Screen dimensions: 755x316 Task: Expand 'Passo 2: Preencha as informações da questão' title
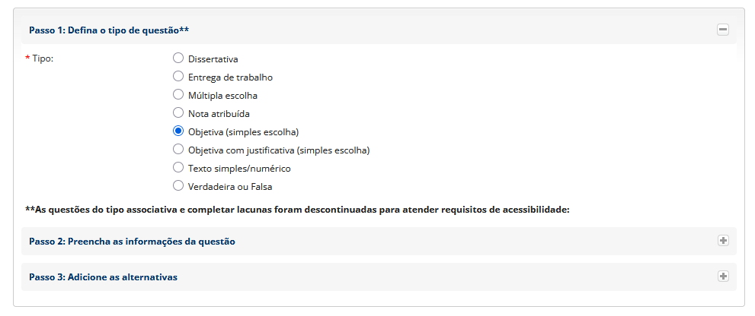pos(132,242)
